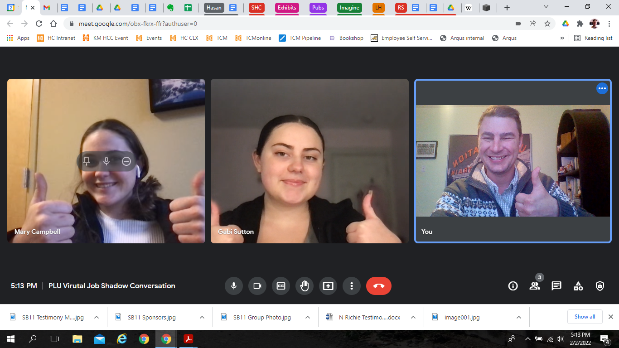
Task: Pin Mary Campbell's video tile
Action: 87,161
